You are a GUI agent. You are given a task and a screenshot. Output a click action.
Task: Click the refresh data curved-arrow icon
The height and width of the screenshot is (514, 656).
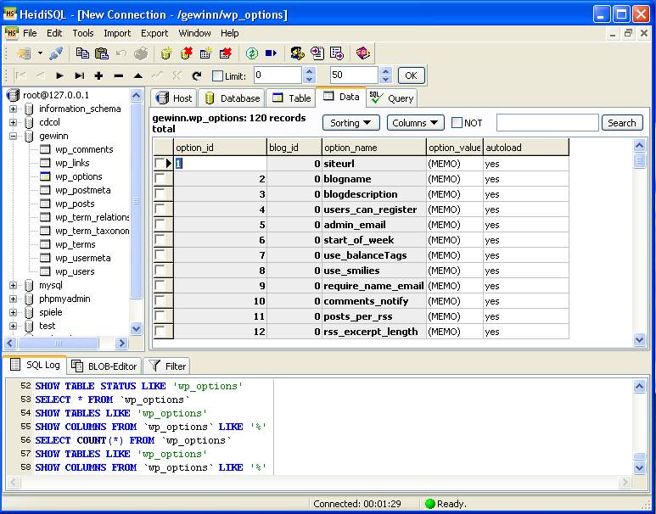coord(197,75)
